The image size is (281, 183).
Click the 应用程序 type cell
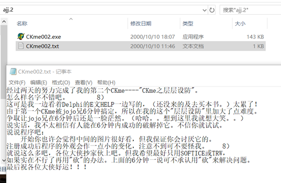pos(193,36)
